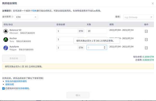The width and height of the screenshot is (156, 101).
Task: Click the Autofarm project logo
Action: 6,48
